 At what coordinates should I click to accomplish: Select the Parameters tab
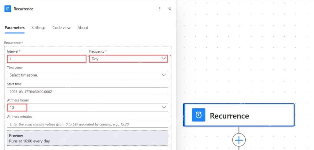point(15,28)
